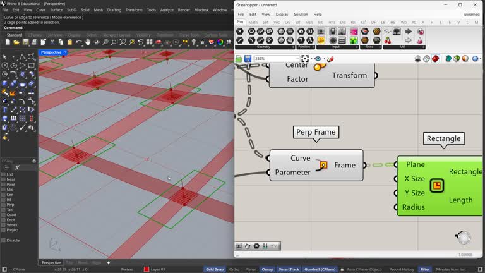Click the red Layer 01 color swatch
Image resolution: width=485 pixels, height=273 pixels.
tap(147, 270)
